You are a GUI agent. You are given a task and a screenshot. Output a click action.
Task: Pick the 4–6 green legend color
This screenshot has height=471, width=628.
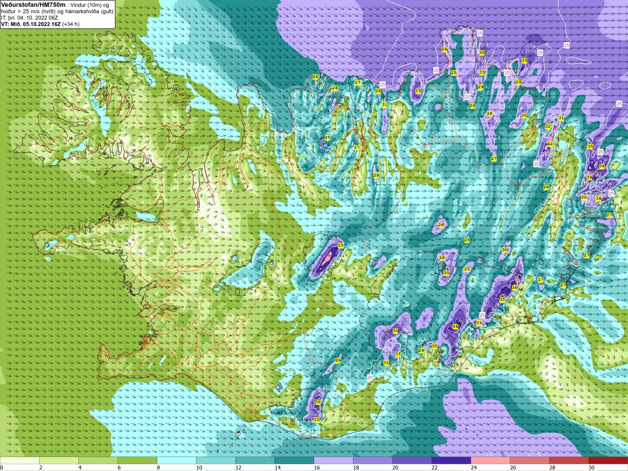98,461
